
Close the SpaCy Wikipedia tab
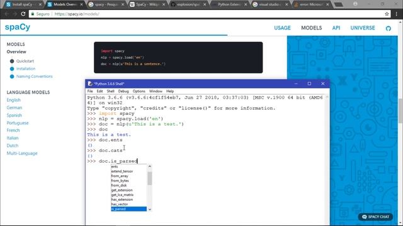coord(164,4)
